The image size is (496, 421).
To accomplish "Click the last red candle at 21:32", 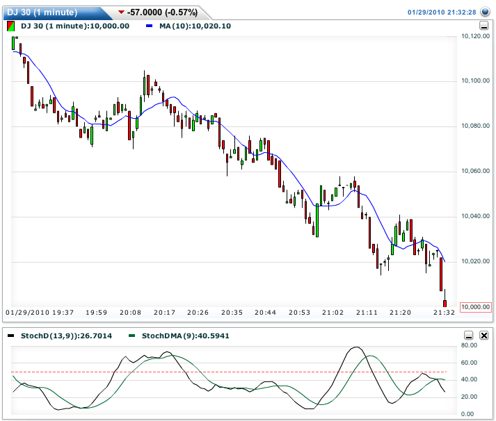I will (x=445, y=303).
